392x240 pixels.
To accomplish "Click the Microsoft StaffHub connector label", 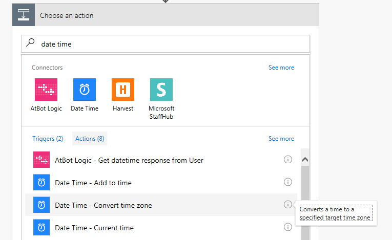I will point(161,113).
